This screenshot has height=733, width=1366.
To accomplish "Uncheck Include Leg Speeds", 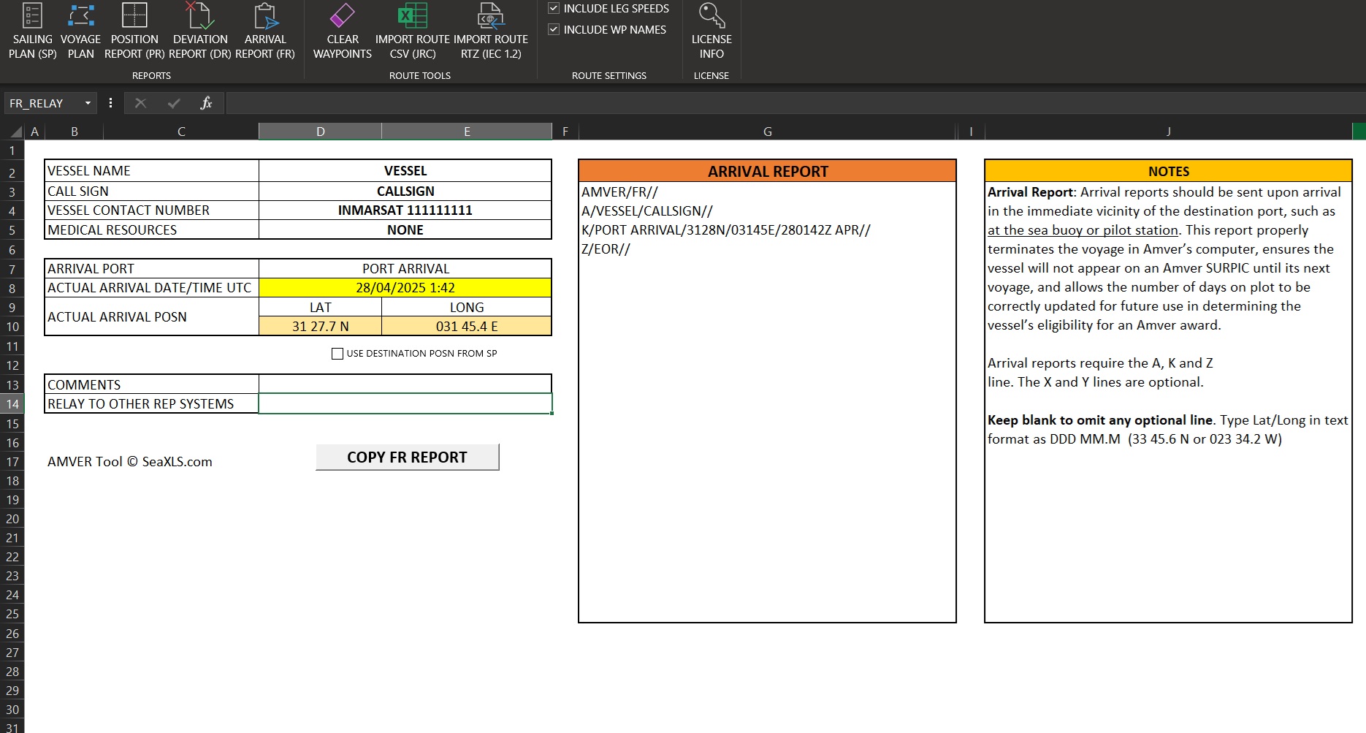I will point(554,9).
